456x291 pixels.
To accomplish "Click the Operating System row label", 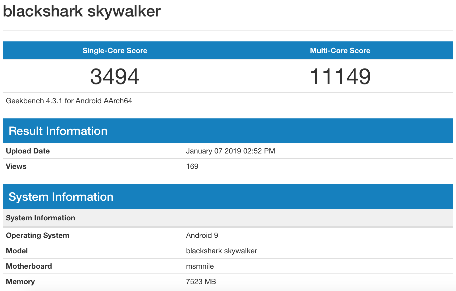I will tap(37, 235).
